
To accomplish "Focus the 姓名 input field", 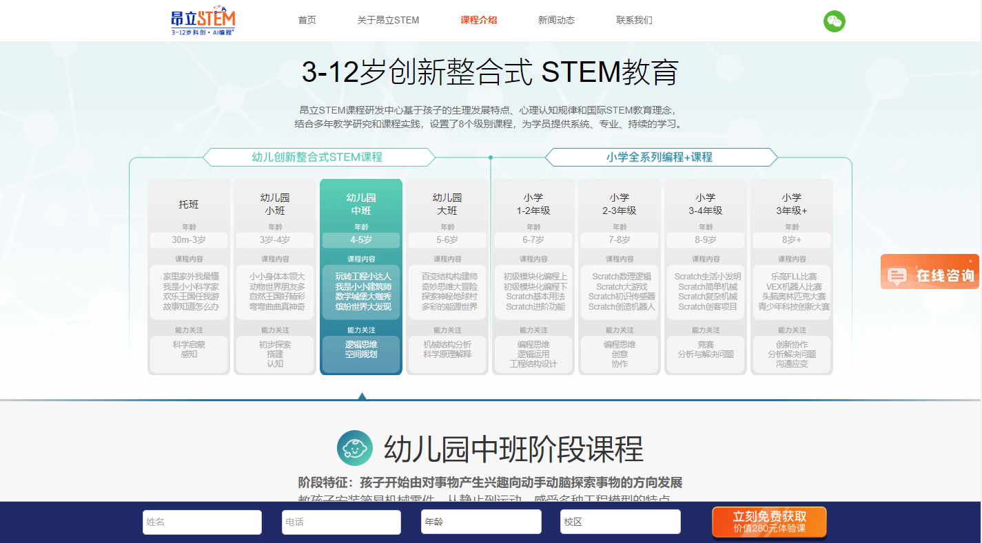I will (202, 522).
